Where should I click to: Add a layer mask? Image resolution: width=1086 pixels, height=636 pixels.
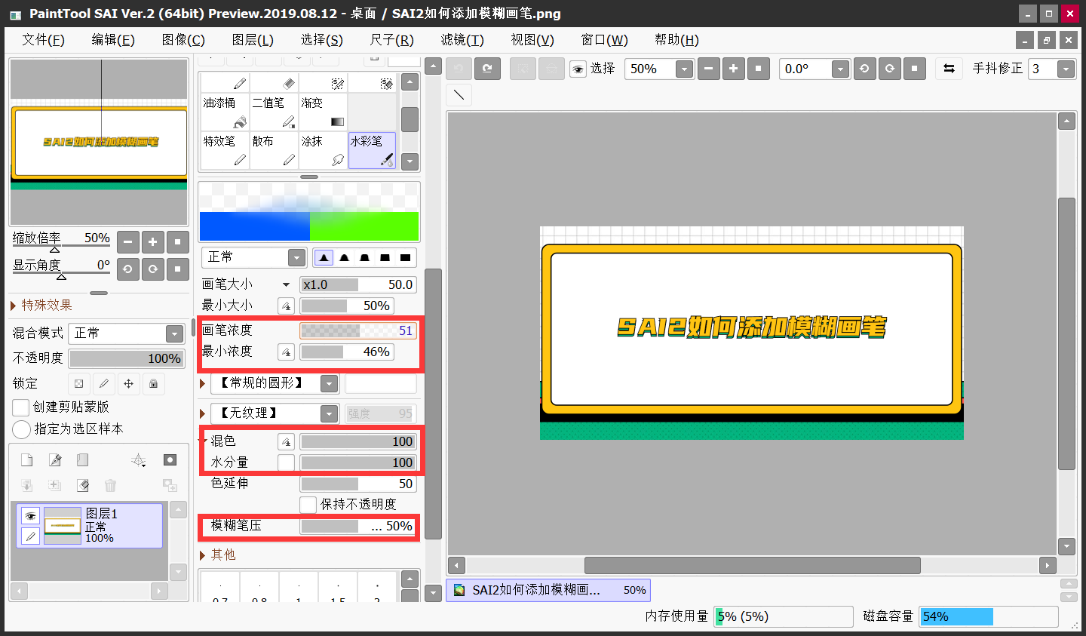[x=170, y=460]
